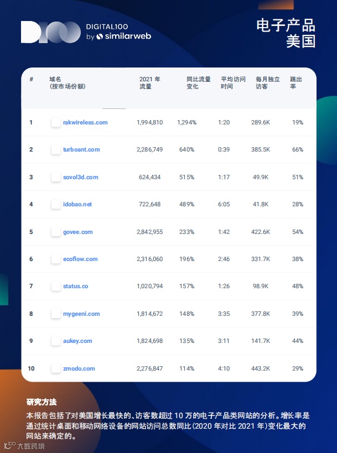The width and height of the screenshot is (337, 453).
Task: Open the ecoflow.com link
Action: click(x=80, y=259)
